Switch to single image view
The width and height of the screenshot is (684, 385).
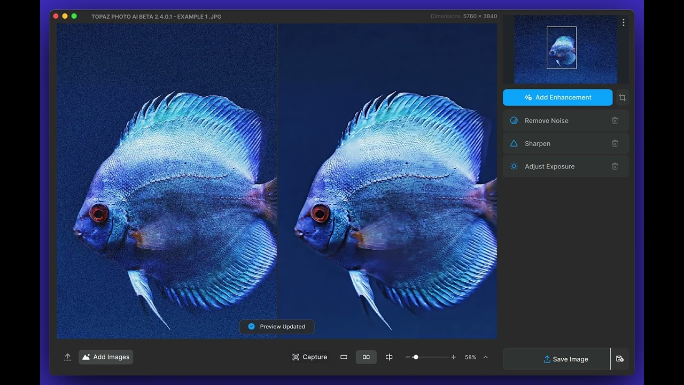coord(344,357)
